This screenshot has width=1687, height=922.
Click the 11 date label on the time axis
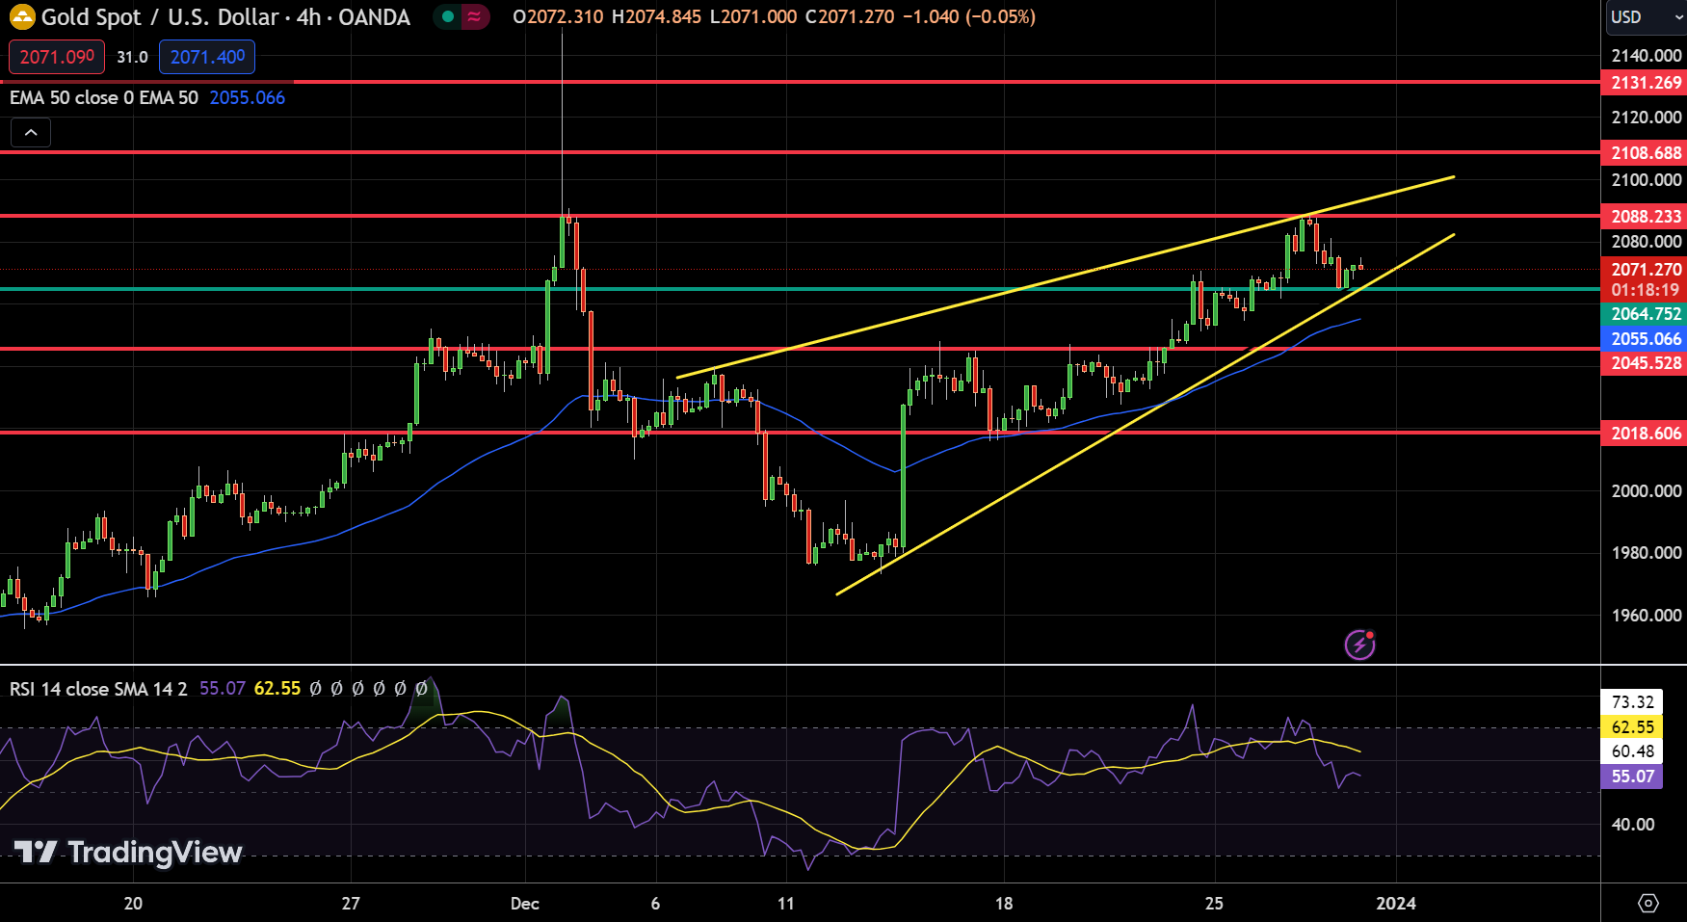(786, 904)
